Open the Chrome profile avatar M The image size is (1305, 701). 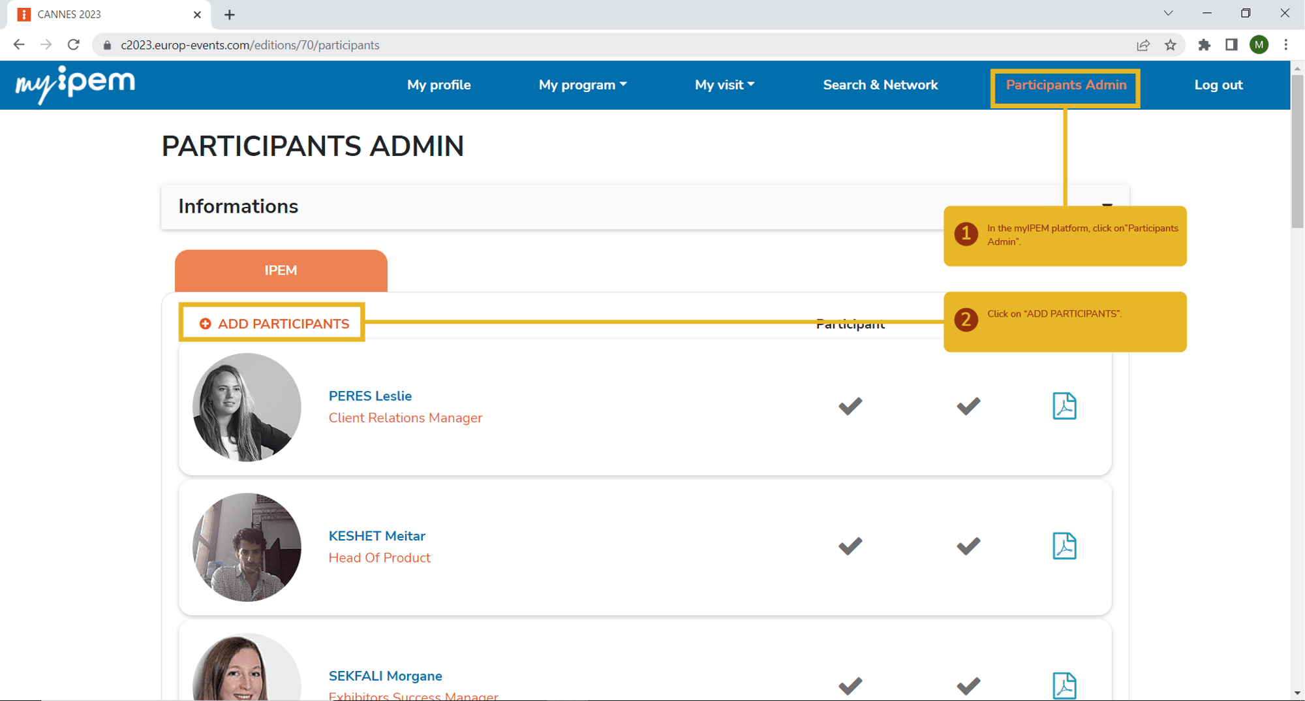[1259, 45]
